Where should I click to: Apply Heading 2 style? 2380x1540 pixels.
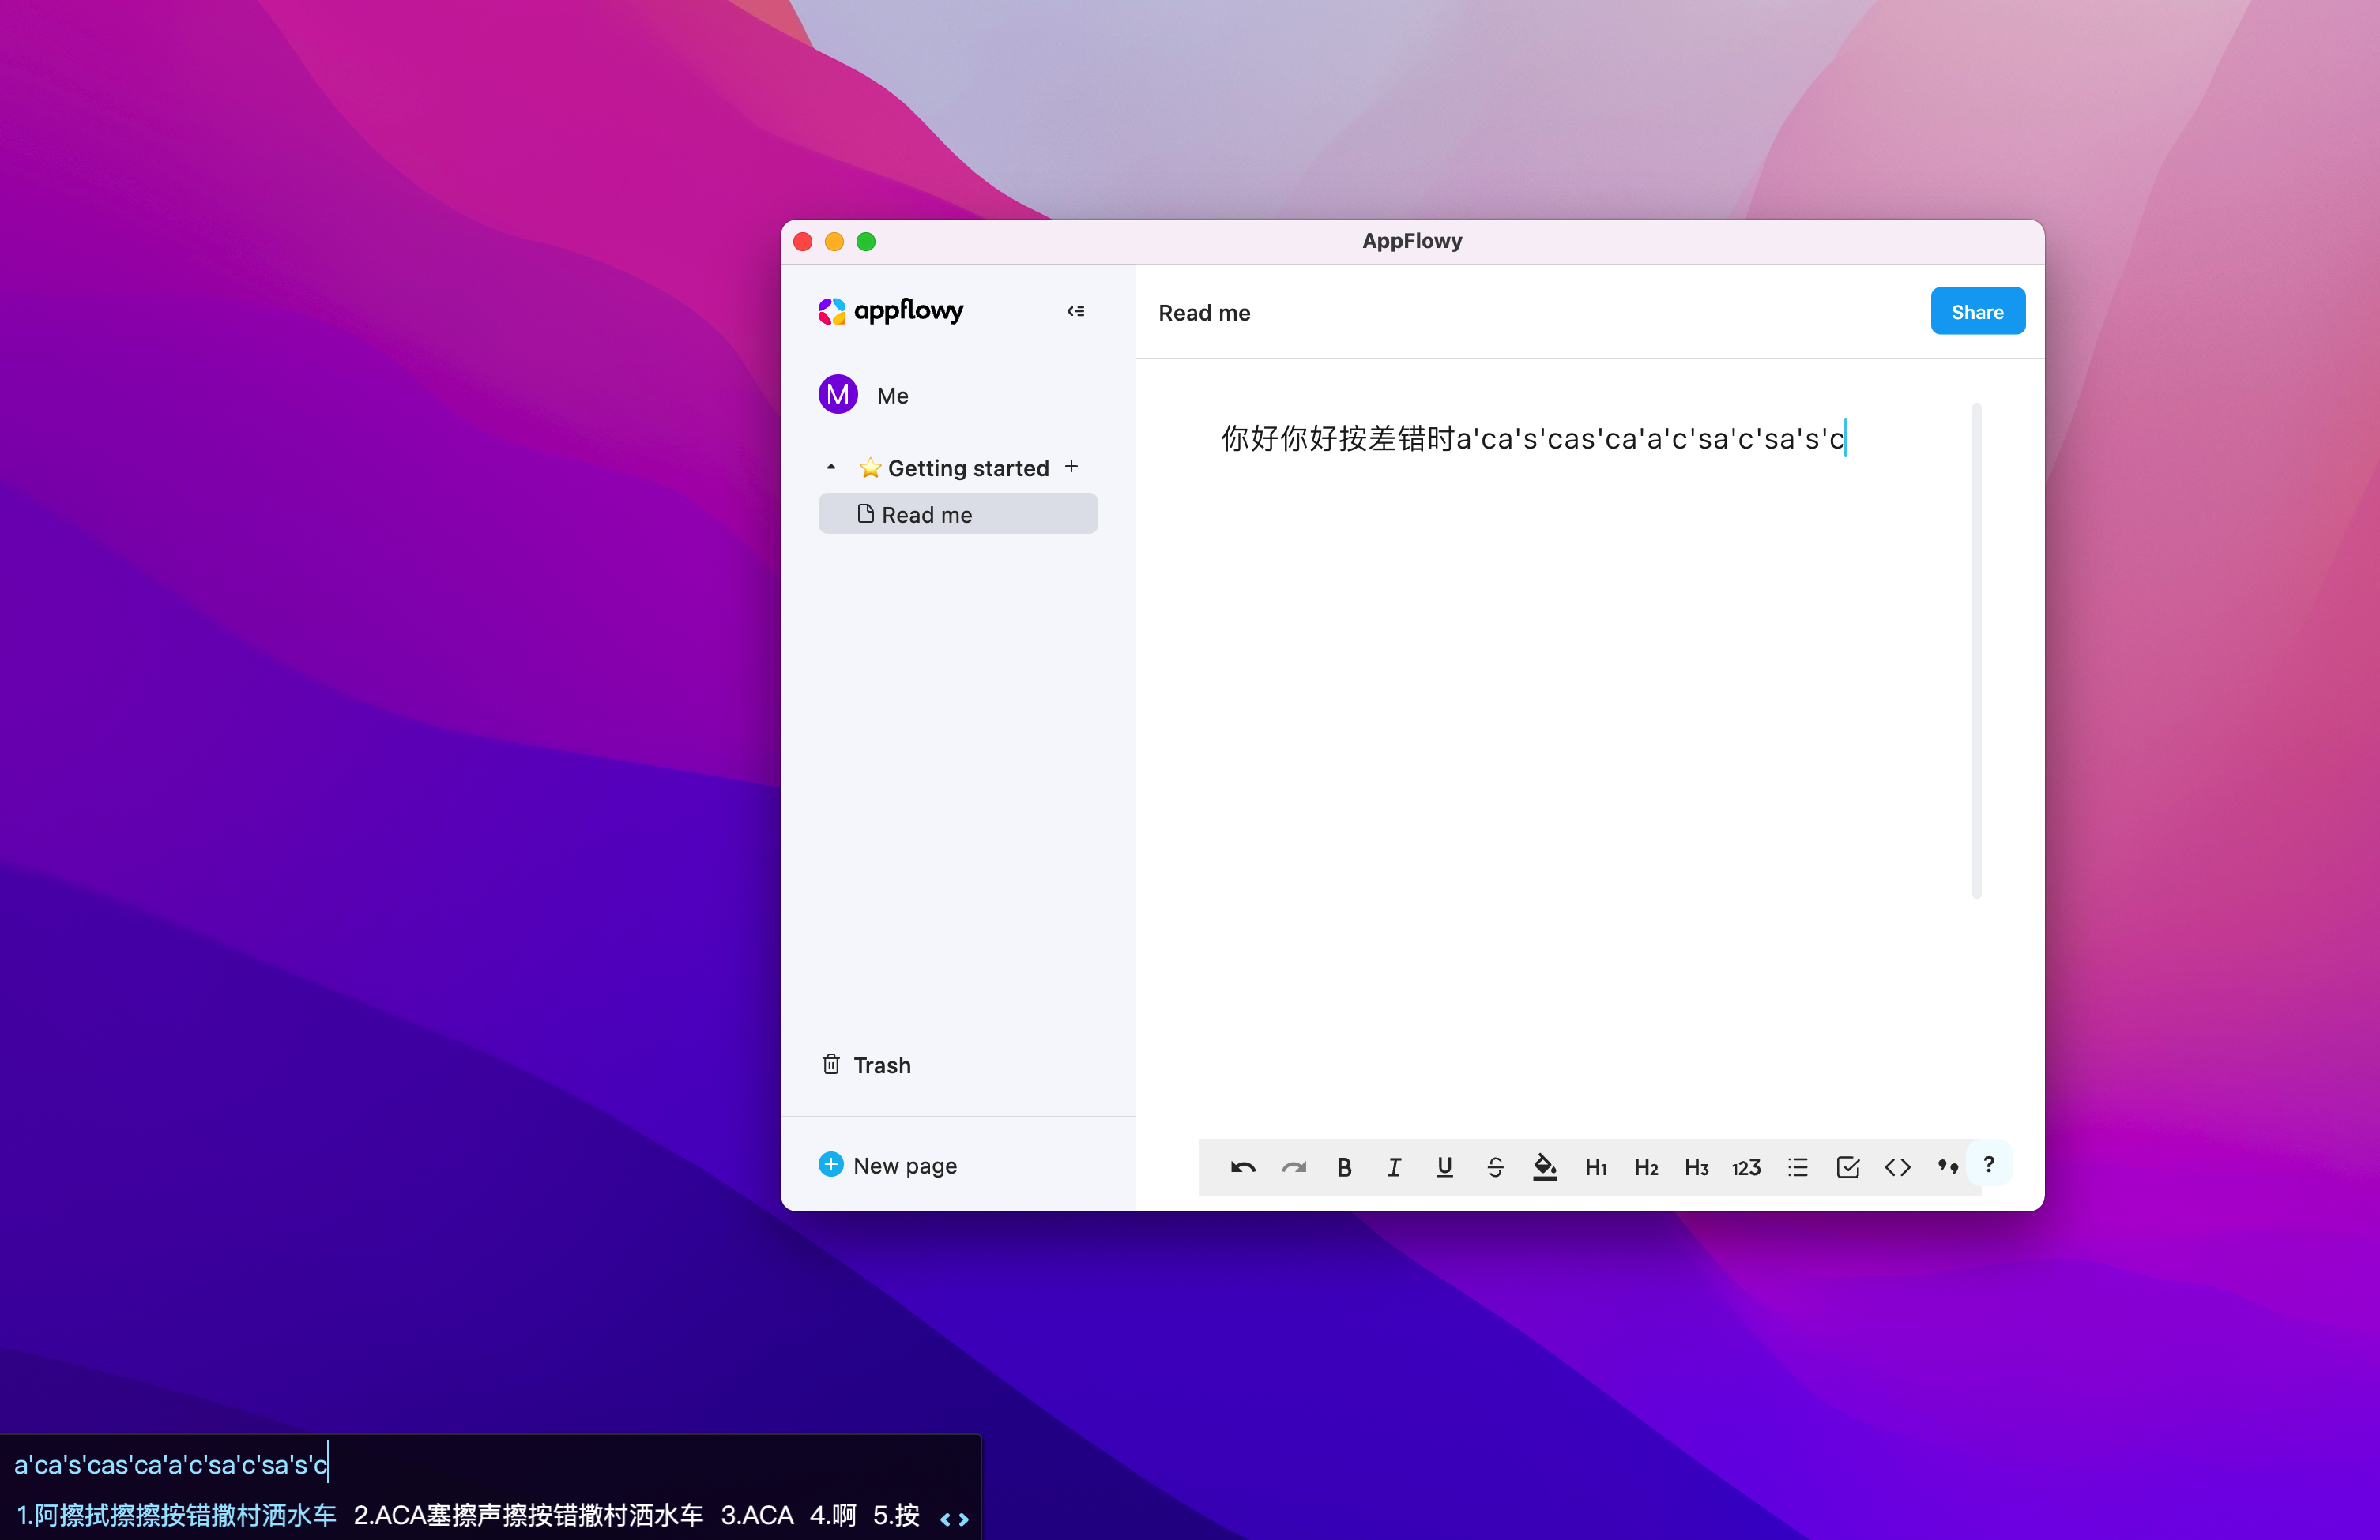pos(1646,1167)
